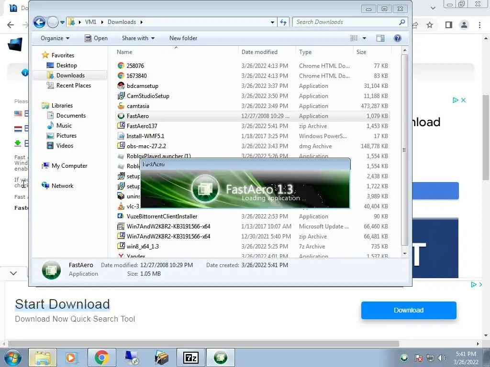Click Open in the Explorer toolbar

(x=96, y=38)
